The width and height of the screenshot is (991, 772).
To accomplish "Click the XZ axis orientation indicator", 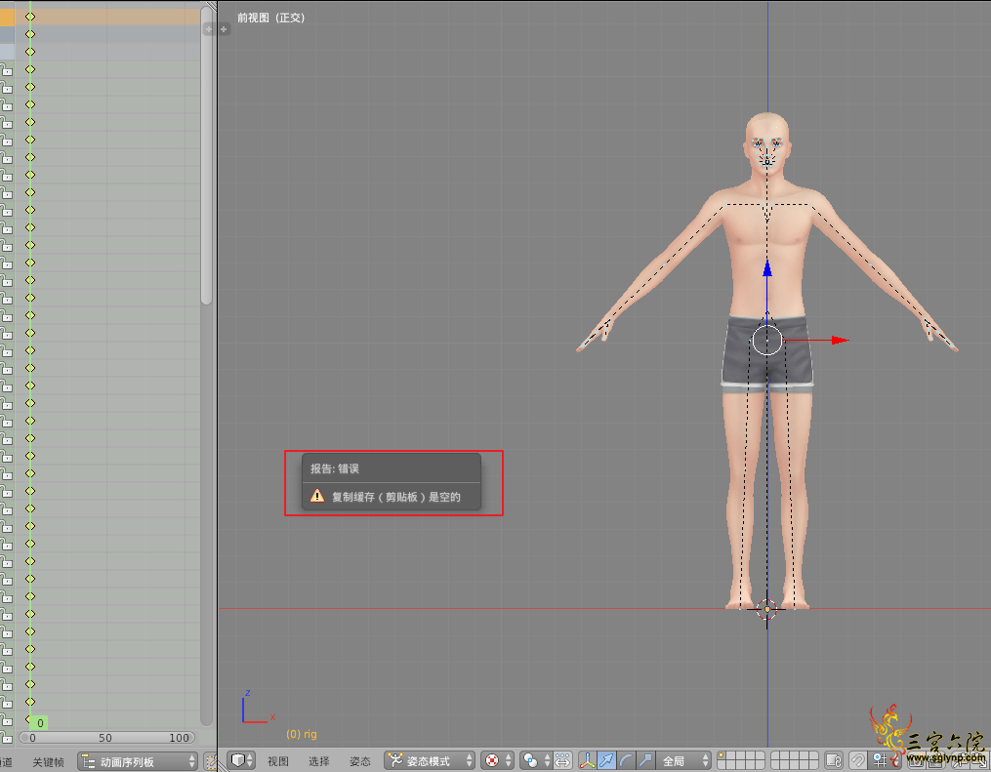I will [257, 708].
